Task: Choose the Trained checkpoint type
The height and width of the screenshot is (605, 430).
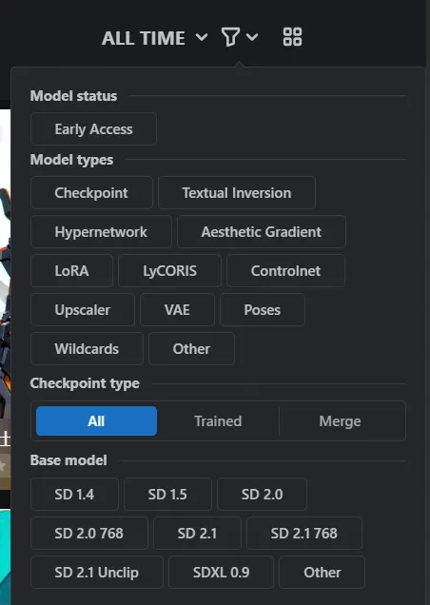Action: pos(218,421)
